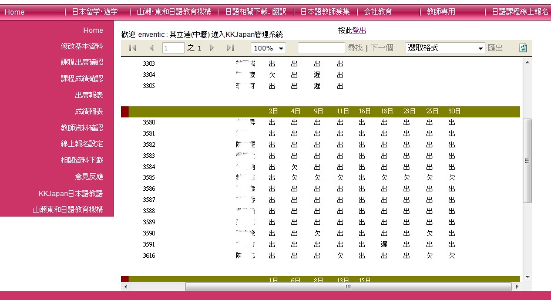
Task: Click the 2日 date column header
Action: tap(273, 112)
